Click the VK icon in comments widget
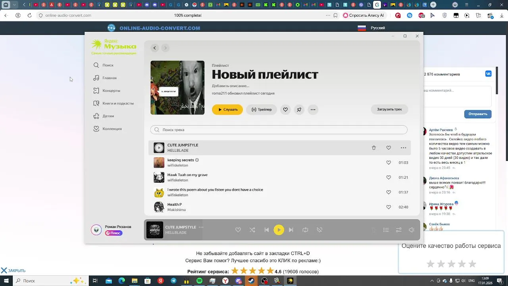Viewport: 508px width, 286px height. coord(489,74)
